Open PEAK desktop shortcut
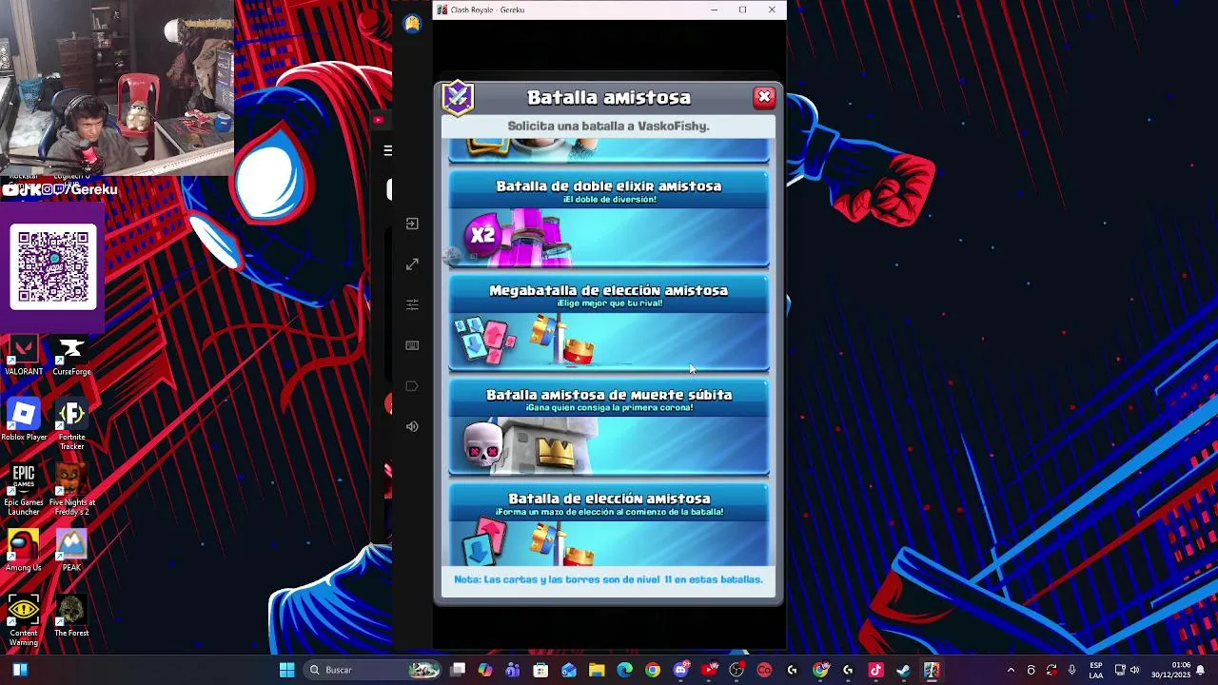The height and width of the screenshot is (685, 1218). point(71,552)
